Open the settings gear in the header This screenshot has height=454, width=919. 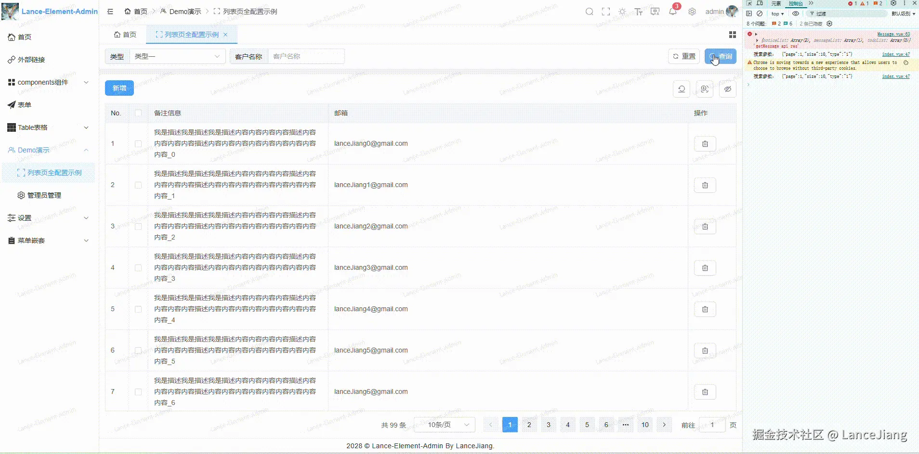692,11
